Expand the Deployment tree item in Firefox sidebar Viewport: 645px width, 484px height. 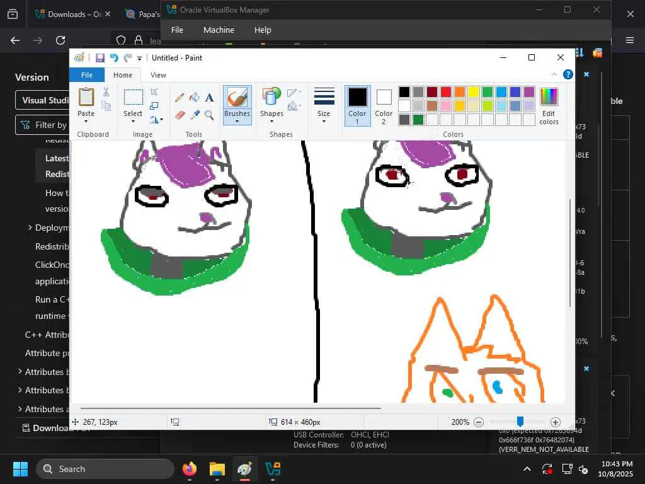pyautogui.click(x=30, y=227)
